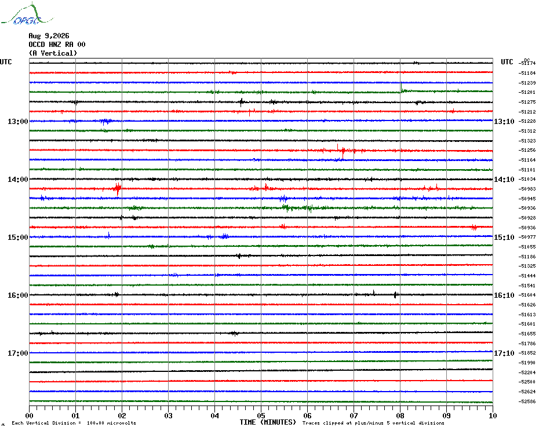Click the DC value '-51444'
539x431 pixels.
(527, 276)
